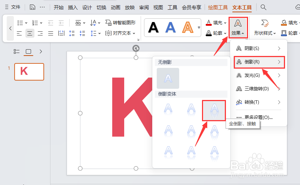
Task: Open the 三维旋转(D) submenu
Action: 258,89
